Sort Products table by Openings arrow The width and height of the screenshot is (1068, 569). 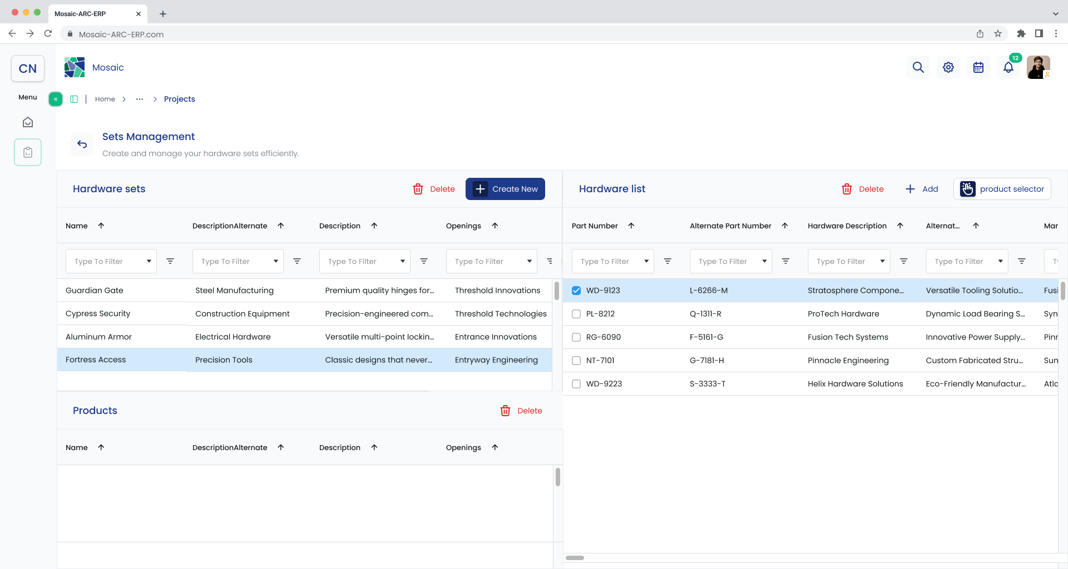tap(495, 447)
